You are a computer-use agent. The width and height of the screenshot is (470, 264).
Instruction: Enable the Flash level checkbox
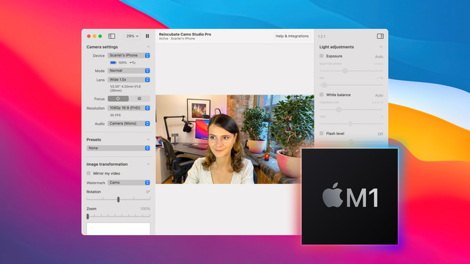322,133
